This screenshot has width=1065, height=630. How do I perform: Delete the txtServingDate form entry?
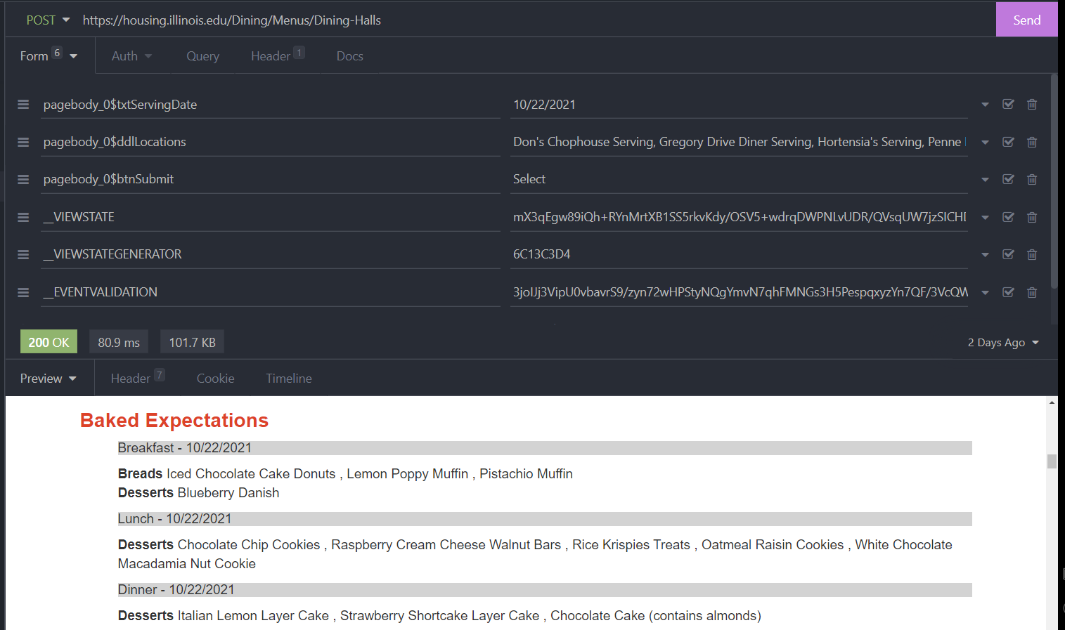1032,105
